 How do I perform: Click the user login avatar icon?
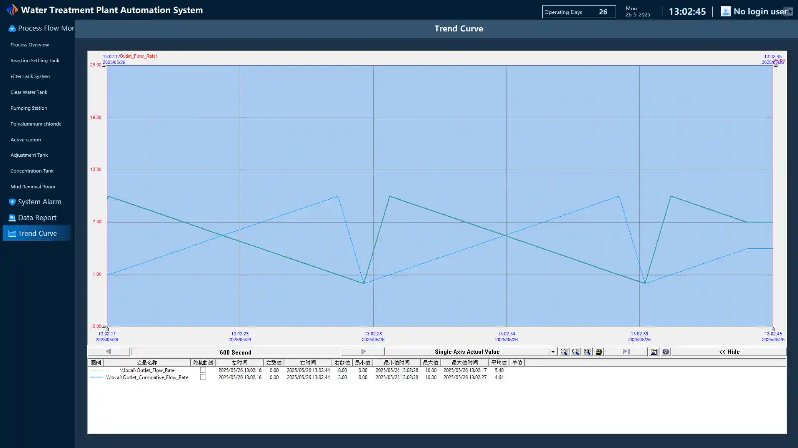(726, 11)
